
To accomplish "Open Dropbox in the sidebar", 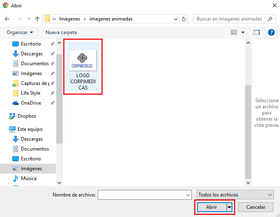I will click(27, 116).
